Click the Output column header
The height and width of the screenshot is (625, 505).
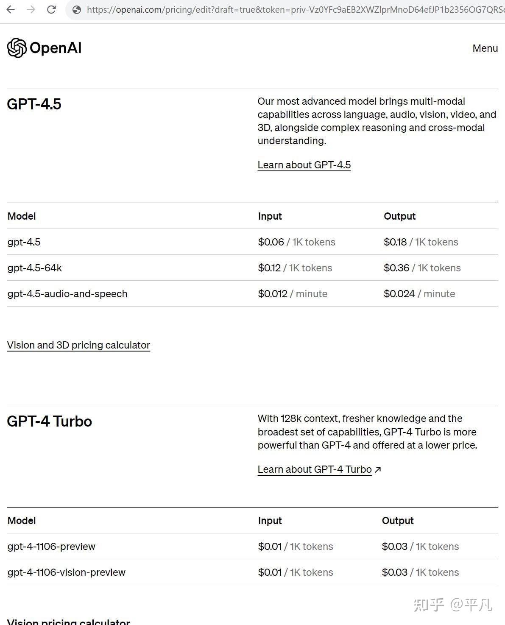pyautogui.click(x=399, y=216)
